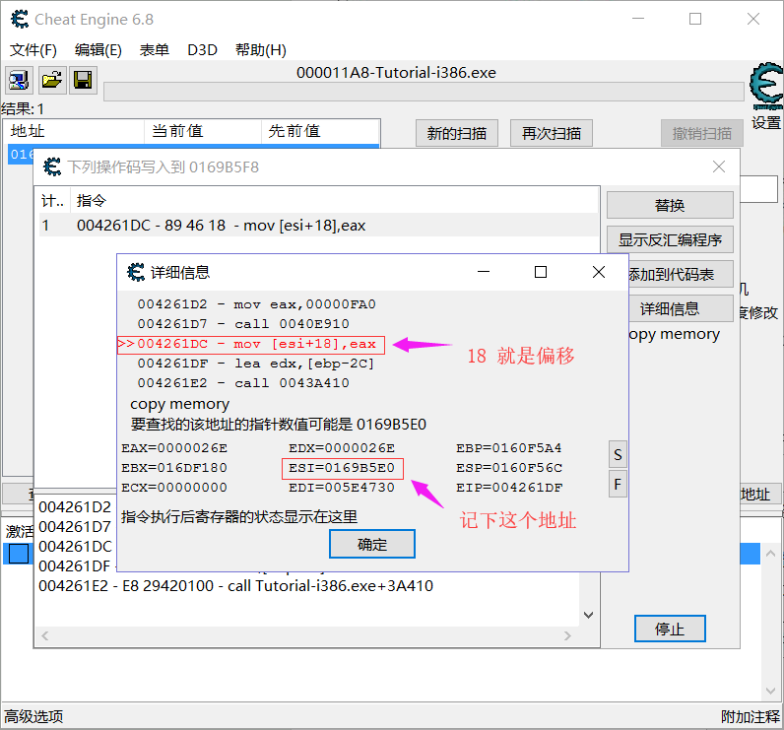Open the 帮助(H) menu
Image resolution: width=784 pixels, height=730 pixels.
coord(260,50)
